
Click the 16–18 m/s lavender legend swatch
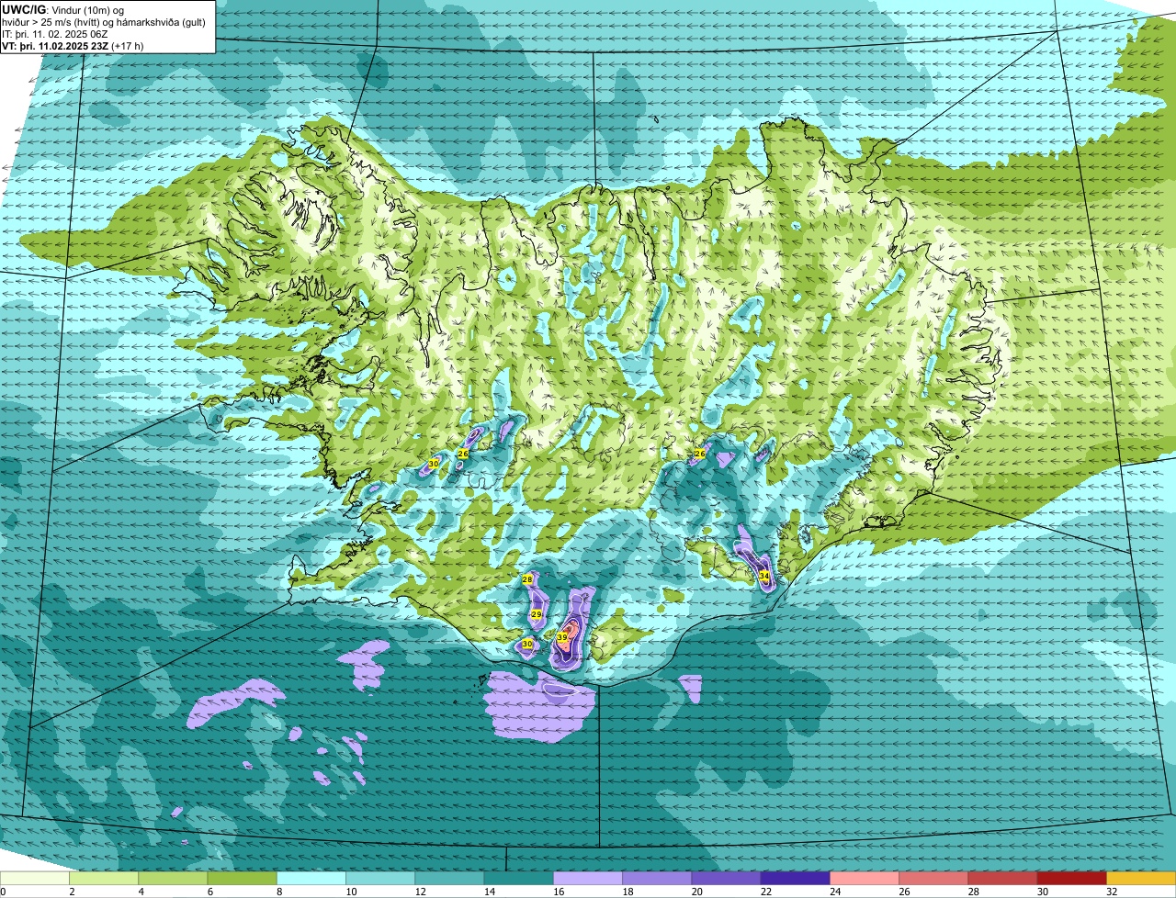click(x=588, y=879)
